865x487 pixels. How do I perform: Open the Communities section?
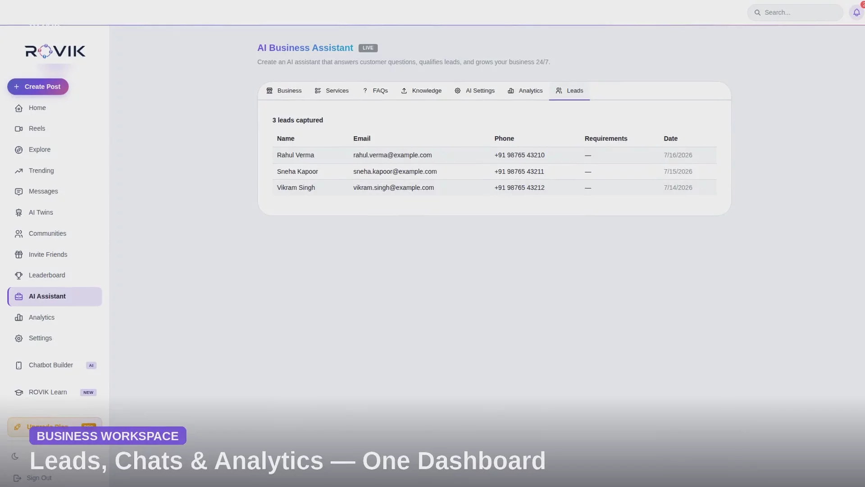coord(55,234)
